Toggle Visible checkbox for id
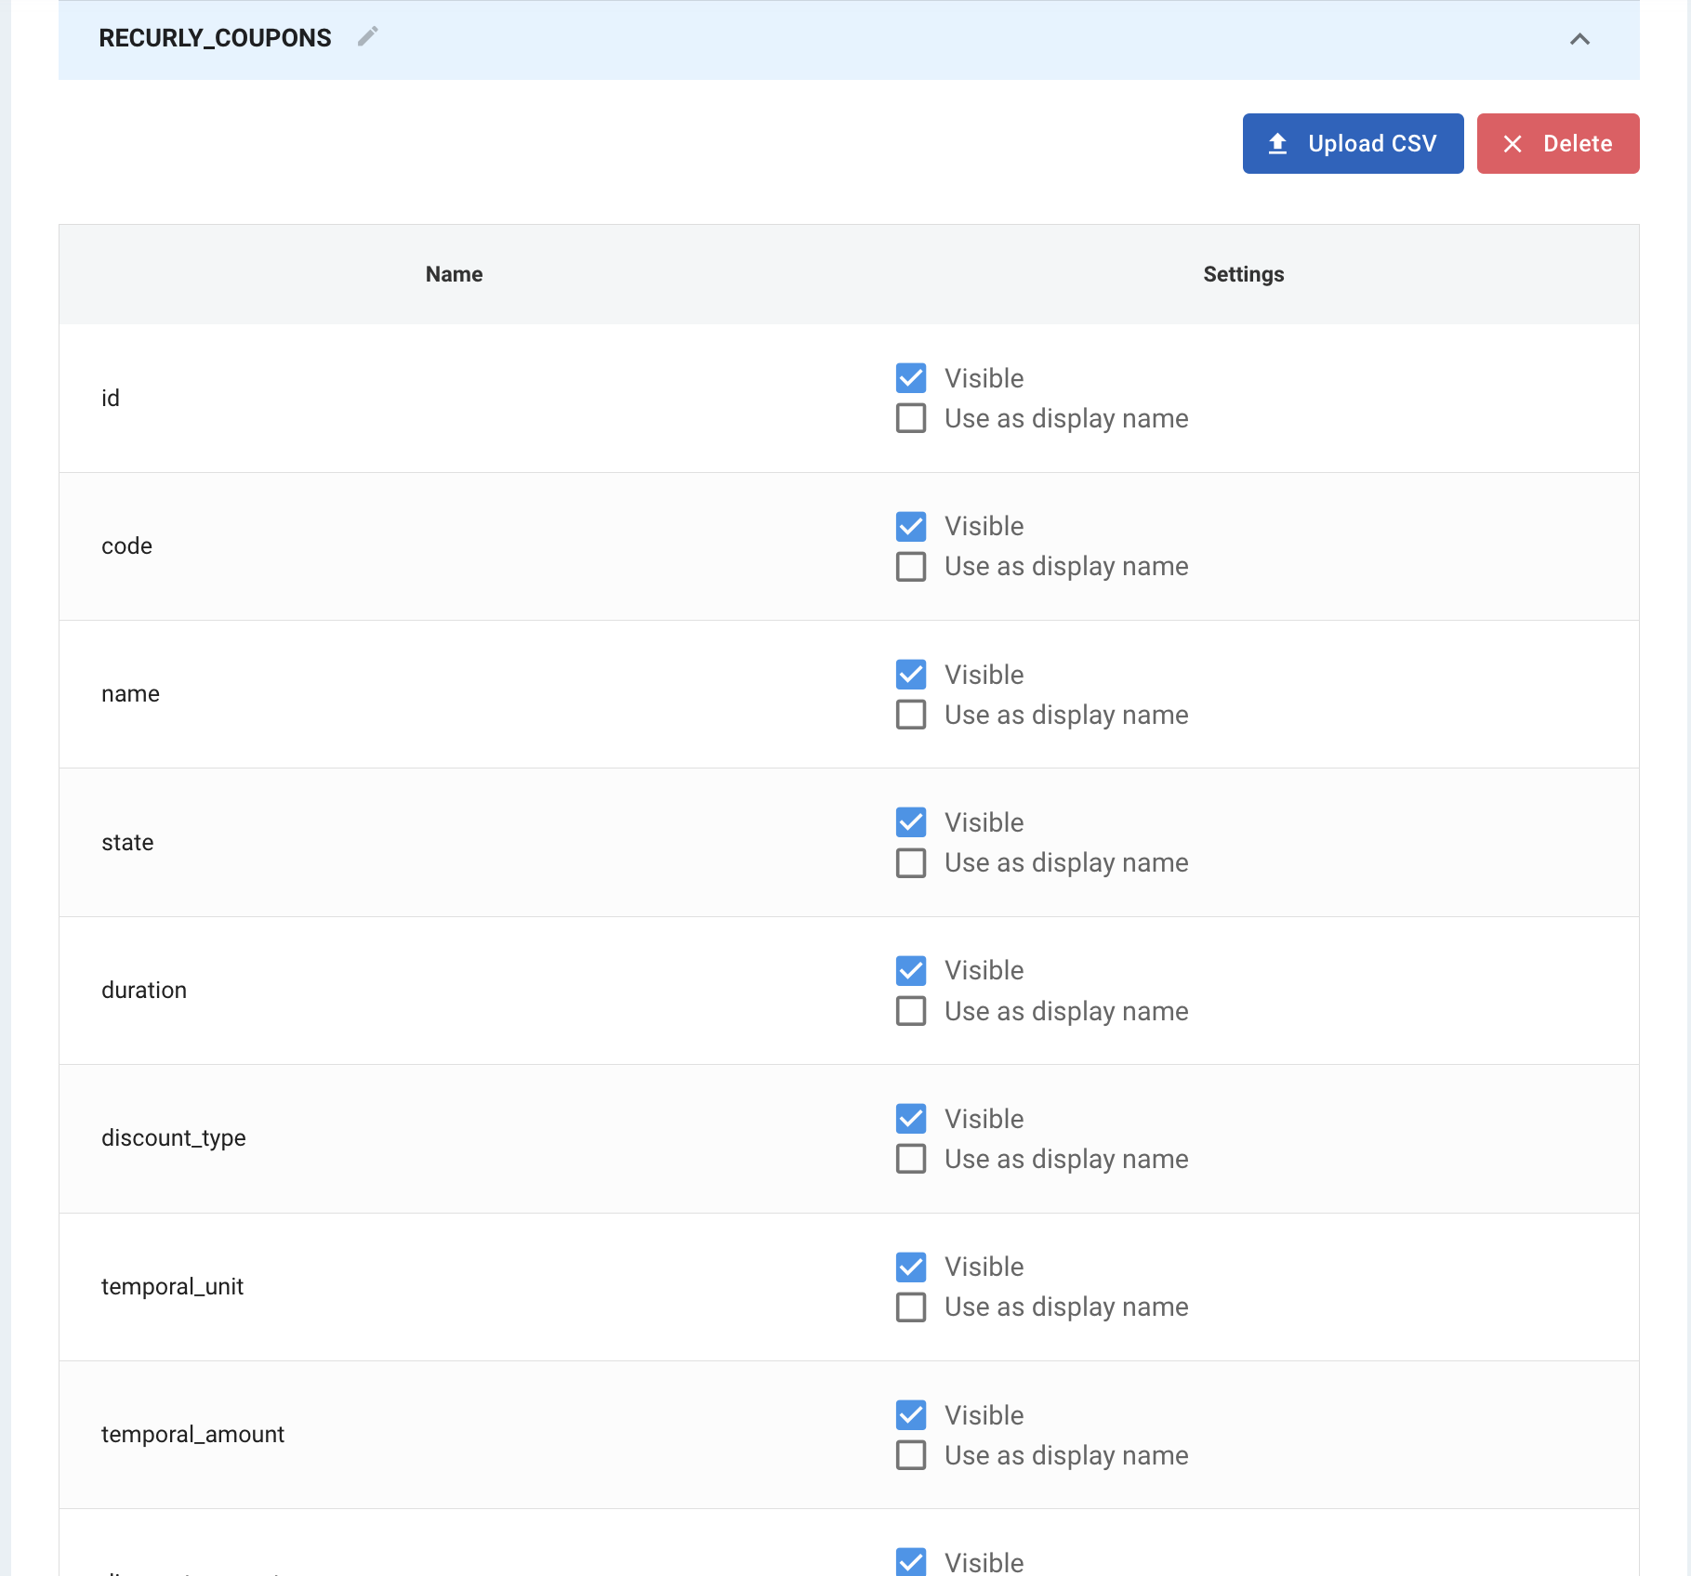This screenshot has width=1691, height=1576. (x=911, y=378)
